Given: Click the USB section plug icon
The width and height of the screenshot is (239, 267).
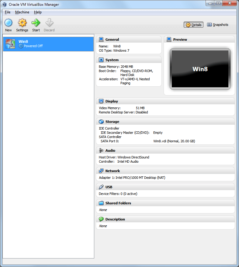Looking at the screenshot, I should pyautogui.click(x=101, y=187).
